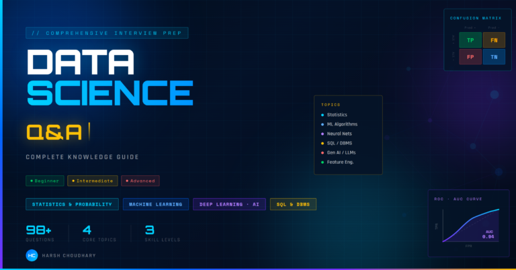Click the CONFUSION MATRIX heading

476,18
